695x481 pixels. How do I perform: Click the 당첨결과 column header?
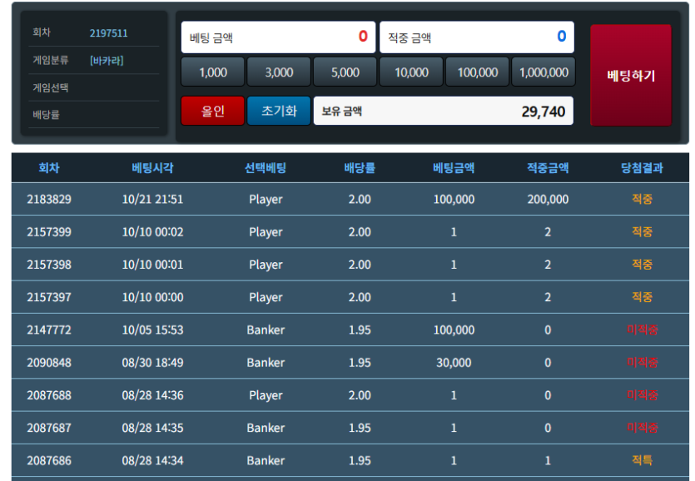[642, 168]
